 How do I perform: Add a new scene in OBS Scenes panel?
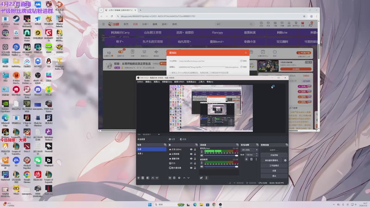click(x=138, y=178)
